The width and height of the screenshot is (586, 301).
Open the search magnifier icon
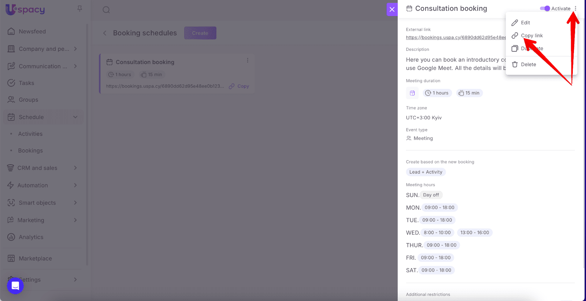point(106,10)
